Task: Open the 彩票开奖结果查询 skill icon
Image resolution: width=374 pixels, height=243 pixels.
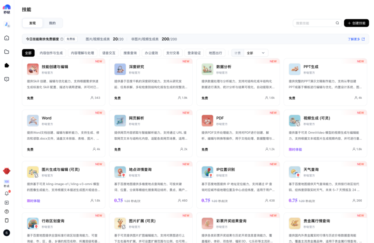Action: (208, 223)
